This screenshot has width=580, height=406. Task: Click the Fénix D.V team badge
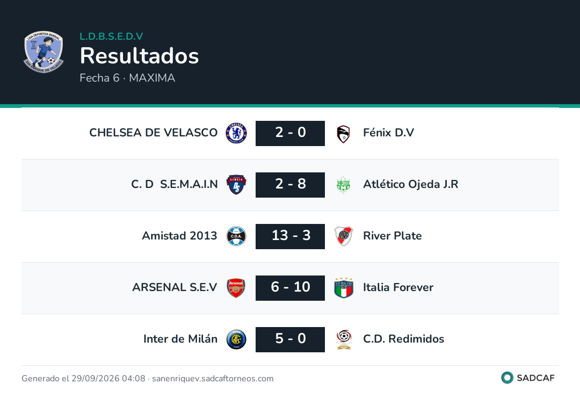[x=344, y=134]
